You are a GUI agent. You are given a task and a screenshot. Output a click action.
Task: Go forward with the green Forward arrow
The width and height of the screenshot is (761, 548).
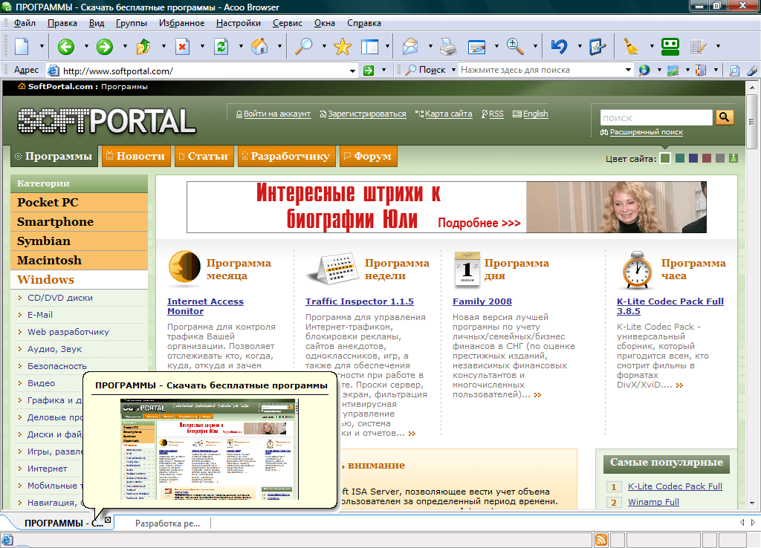click(104, 47)
